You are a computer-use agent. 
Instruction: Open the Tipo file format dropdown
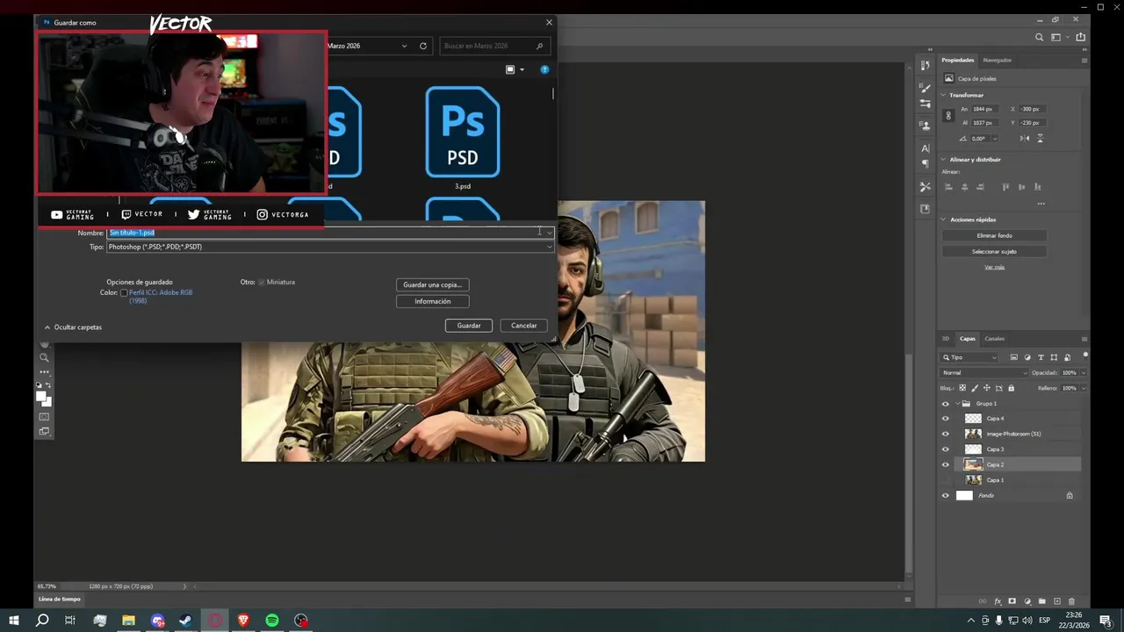tap(550, 247)
